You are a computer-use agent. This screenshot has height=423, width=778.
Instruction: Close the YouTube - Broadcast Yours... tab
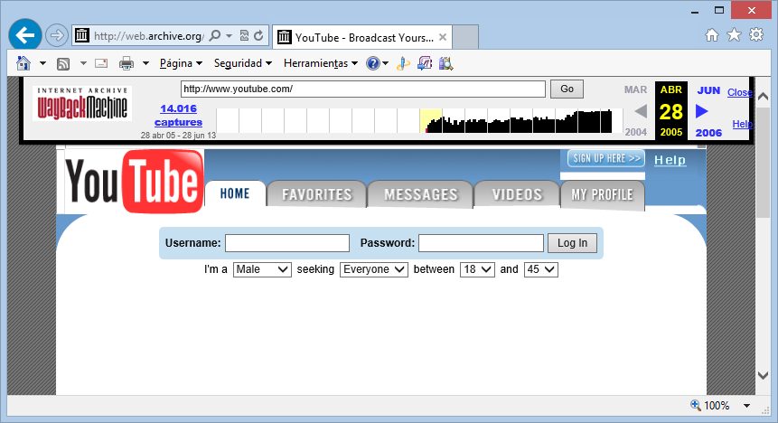443,37
